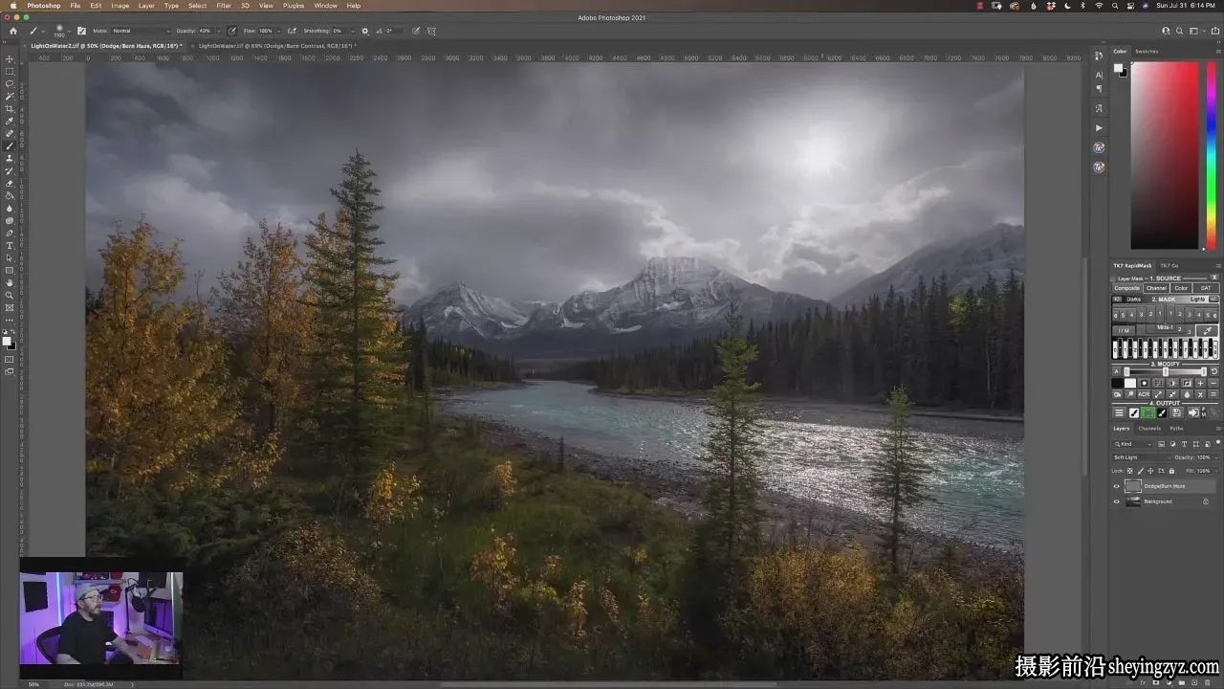The width and height of the screenshot is (1224, 689).
Task: Click the Home icon in options bar
Action: (x=13, y=31)
